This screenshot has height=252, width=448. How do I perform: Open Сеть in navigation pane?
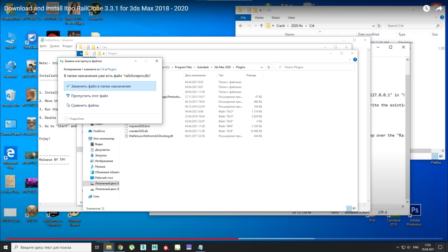(96, 196)
